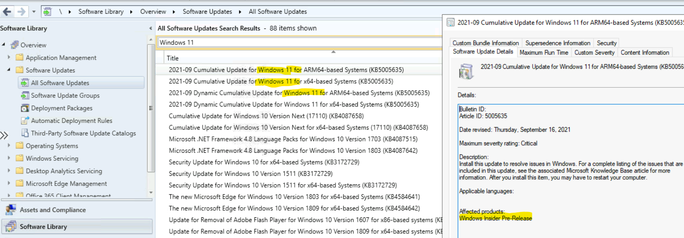Click the Microsoft Edge Management folder icon

click(x=19, y=183)
